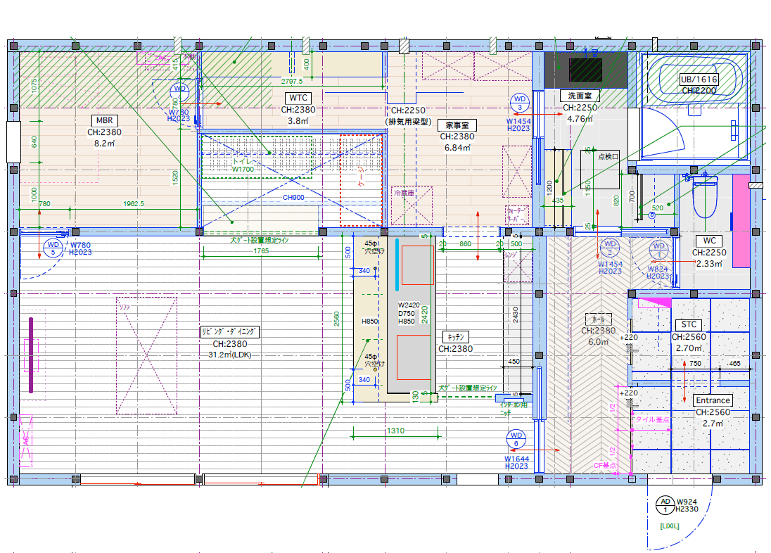The width and height of the screenshot is (771, 553).
Task: Select the STC room label
Action: (688, 324)
